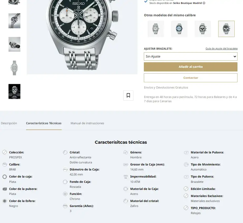This screenshot has height=223, width=243.
Task: Click the Tipo de Movimiento icon
Action: coord(186,164)
